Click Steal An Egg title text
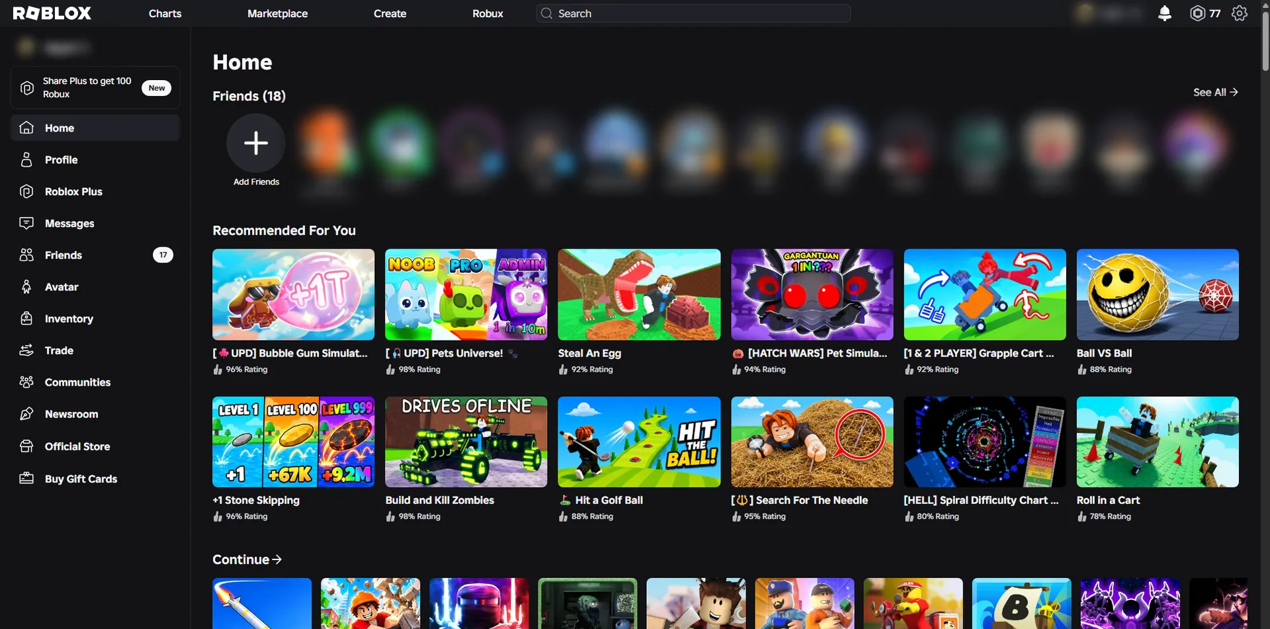Image resolution: width=1270 pixels, height=629 pixels. pyautogui.click(x=589, y=353)
